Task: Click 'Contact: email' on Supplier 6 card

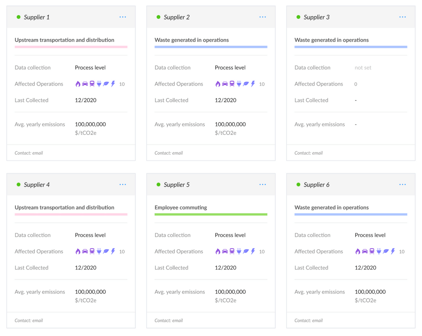Action: (x=309, y=321)
